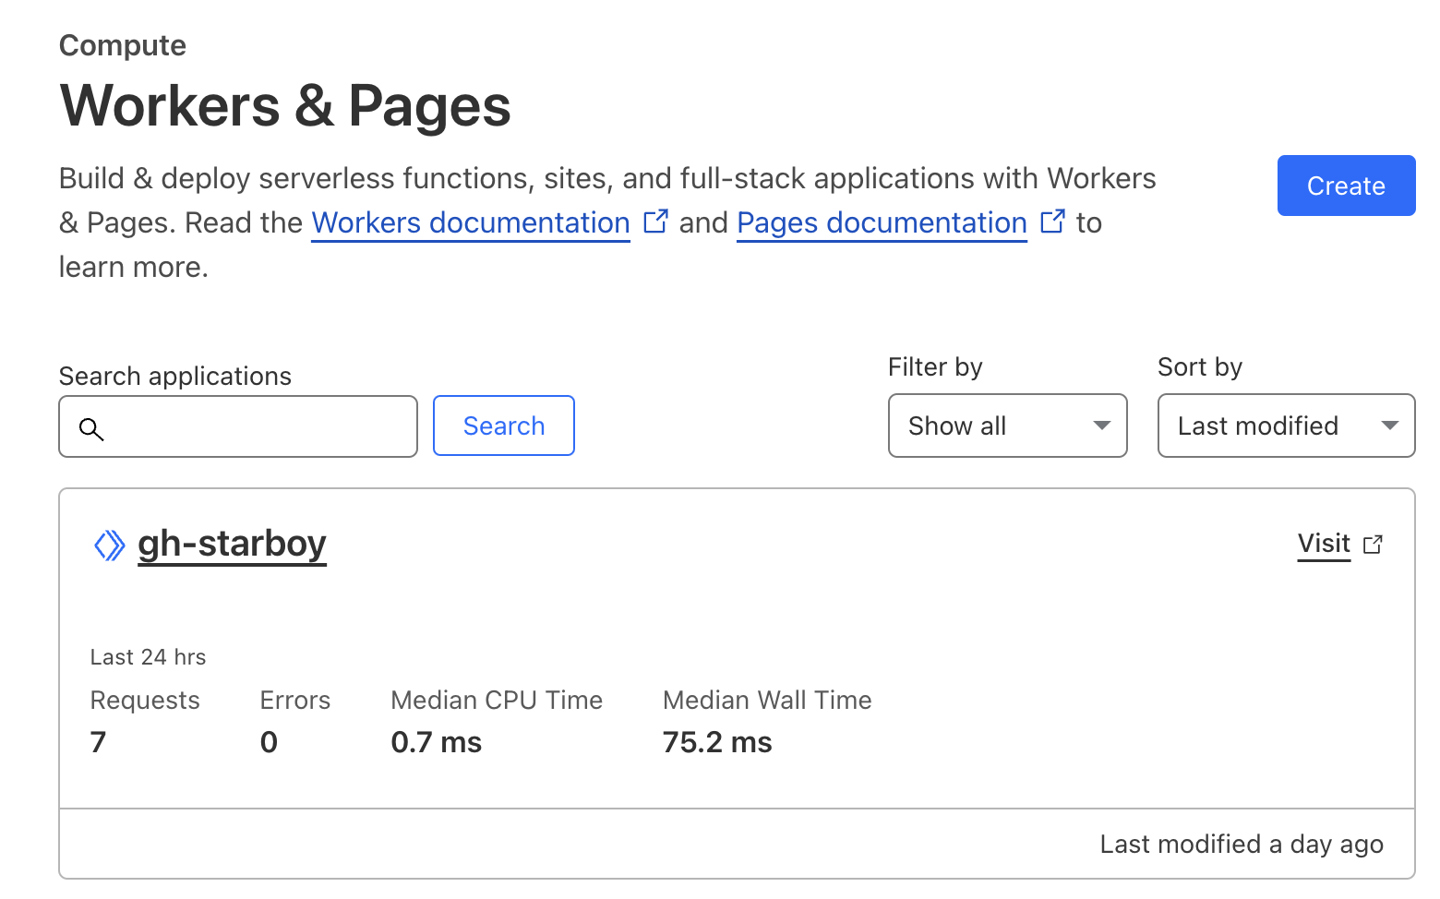The height and width of the screenshot is (899, 1440).
Task: Click the Create button
Action: click(1346, 186)
